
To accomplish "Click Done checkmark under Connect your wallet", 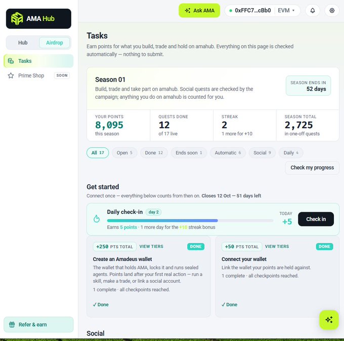I will point(230,305).
